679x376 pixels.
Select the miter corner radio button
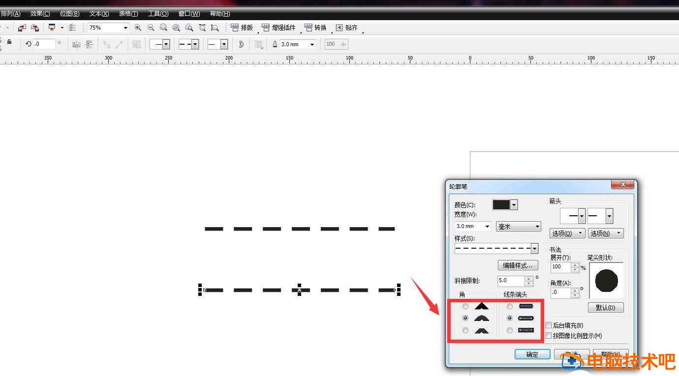[x=465, y=306]
